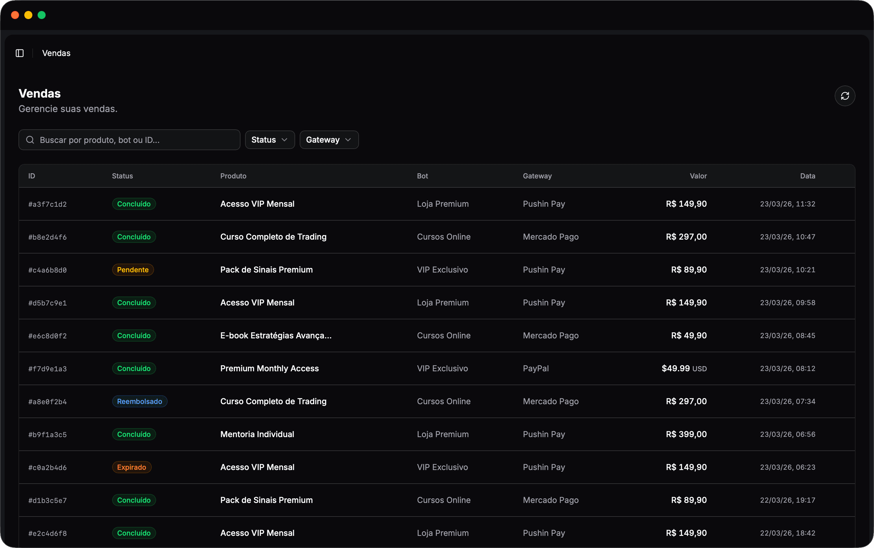874x548 pixels.
Task: Select Premium Monthly Access product row
Action: click(269, 369)
